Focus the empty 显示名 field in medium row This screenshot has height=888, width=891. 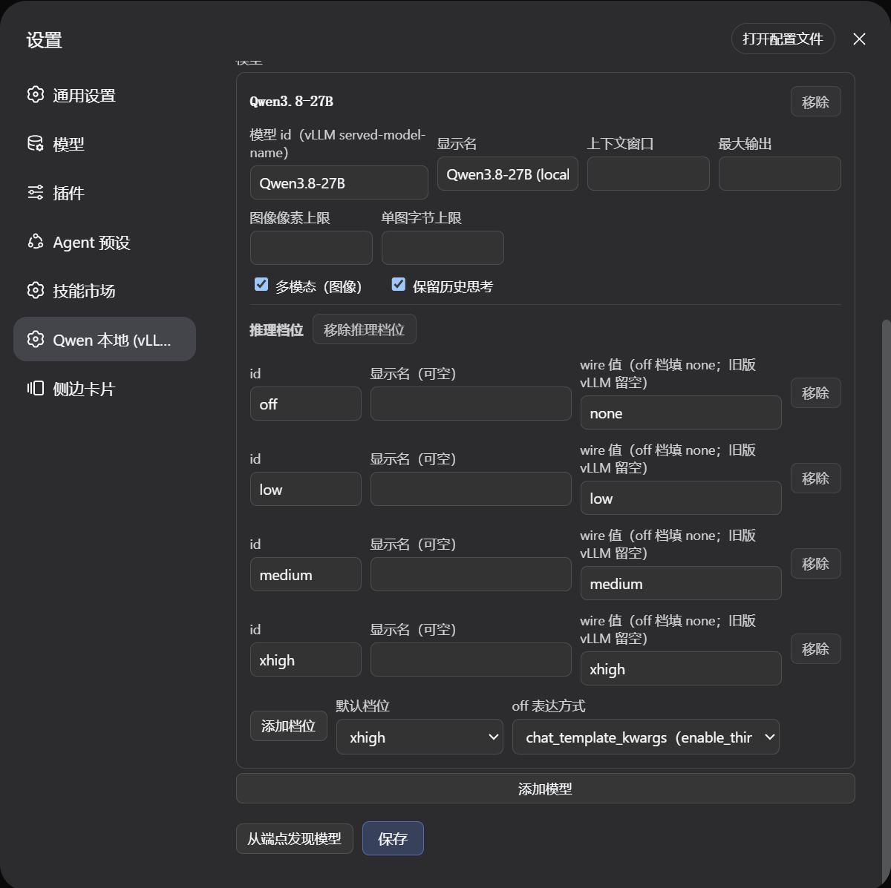[471, 574]
